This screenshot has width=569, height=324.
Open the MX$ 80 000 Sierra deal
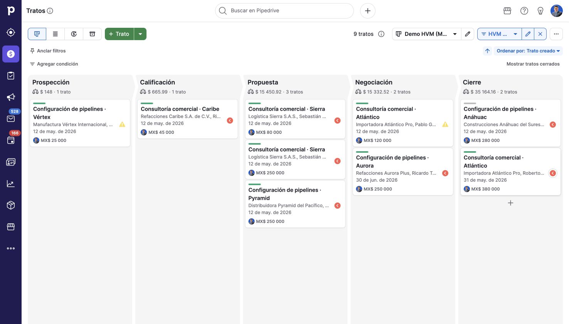tap(295, 119)
